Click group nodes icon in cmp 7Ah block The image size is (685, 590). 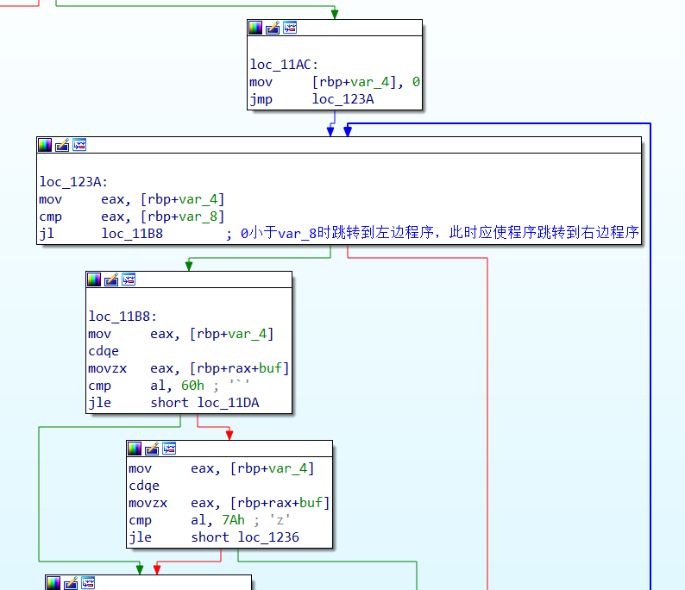169,449
